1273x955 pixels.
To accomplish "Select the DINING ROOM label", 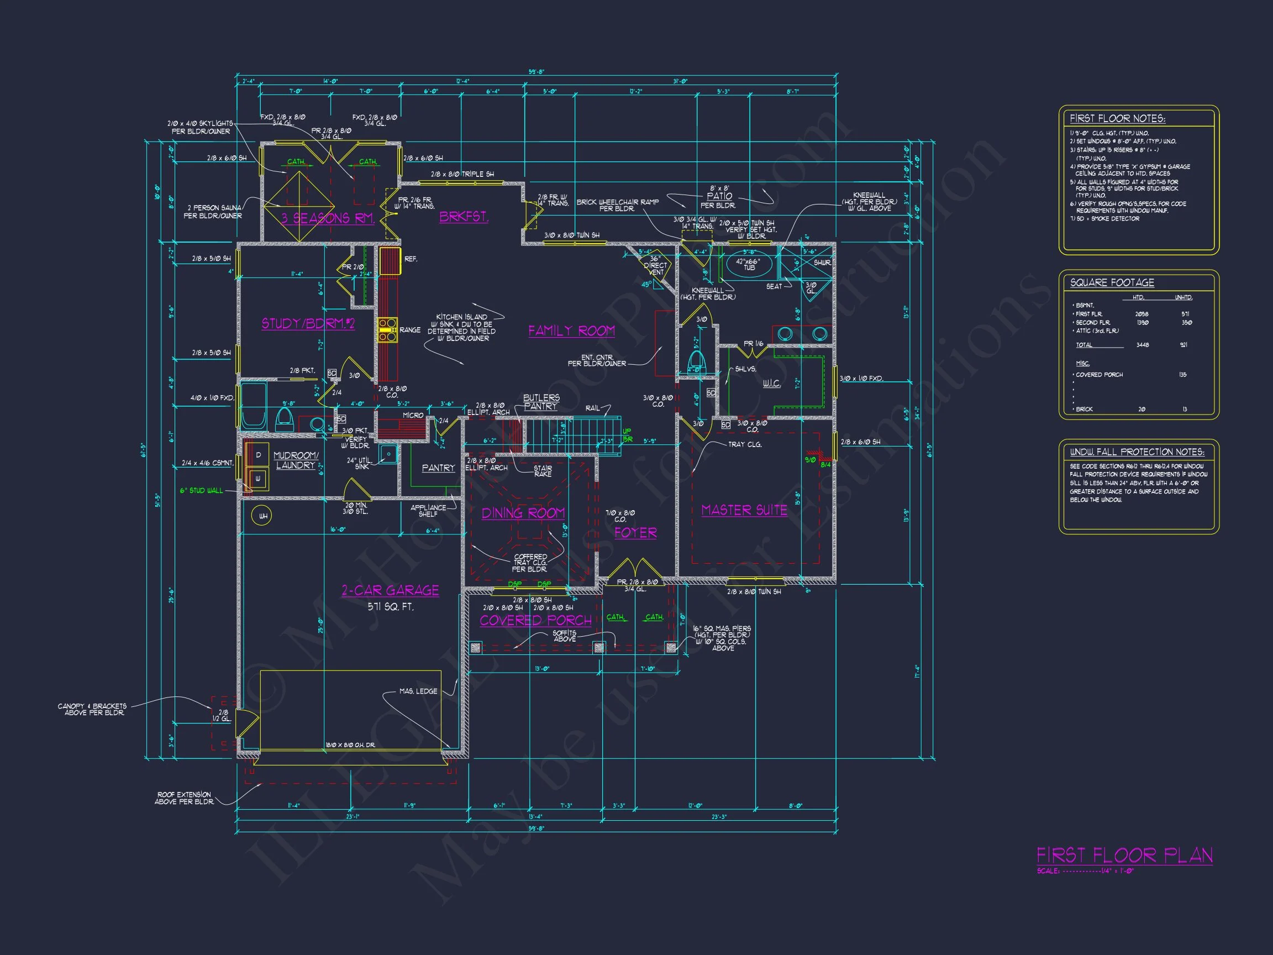I will tap(523, 513).
